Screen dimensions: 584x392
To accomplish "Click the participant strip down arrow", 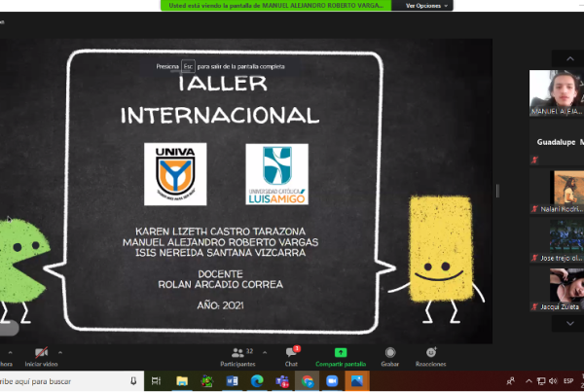I will tap(569, 324).
